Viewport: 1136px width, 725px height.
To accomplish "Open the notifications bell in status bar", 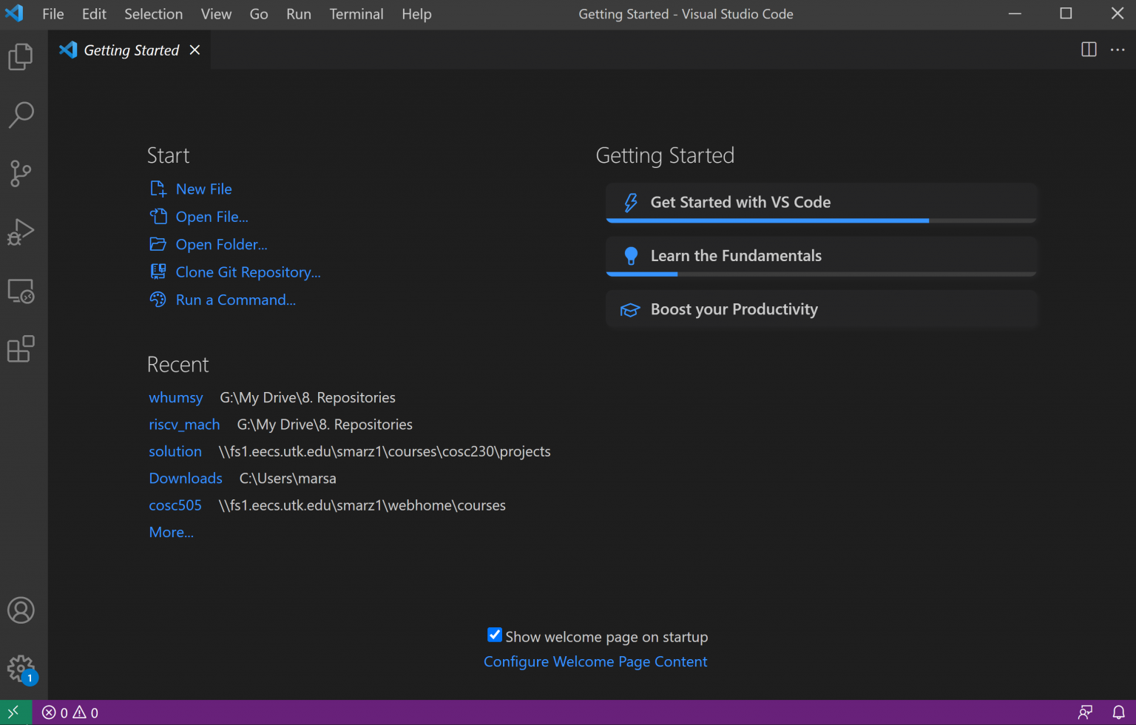I will click(1118, 712).
